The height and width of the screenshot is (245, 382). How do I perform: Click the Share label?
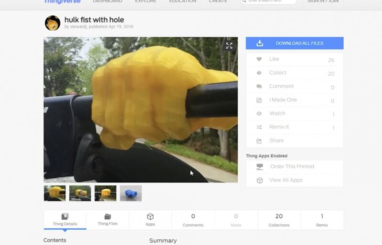pos(276,141)
